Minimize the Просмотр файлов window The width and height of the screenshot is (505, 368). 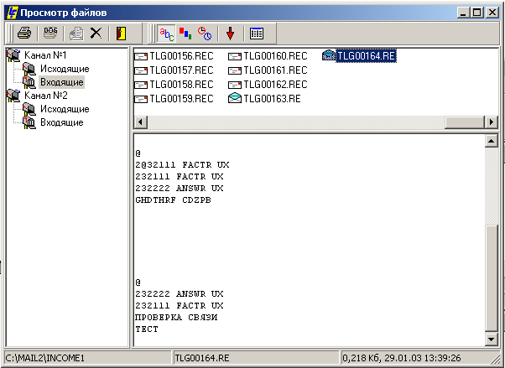[463, 13]
